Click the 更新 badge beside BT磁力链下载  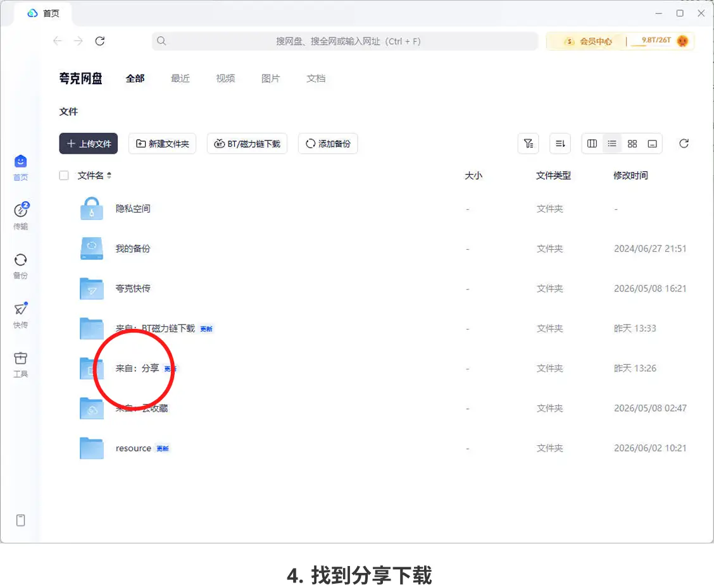click(x=206, y=329)
